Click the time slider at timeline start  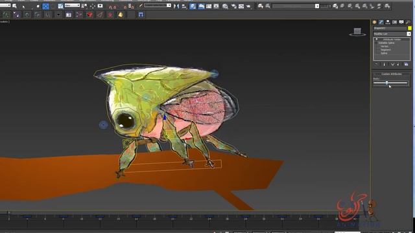[8, 212]
